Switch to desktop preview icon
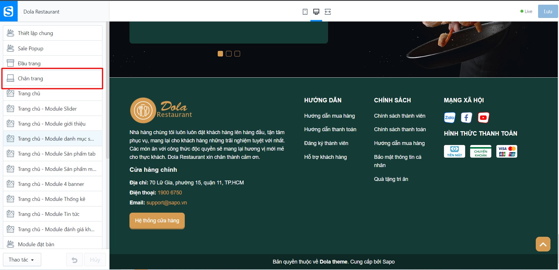Viewport: 559px width, 270px height. (316, 12)
